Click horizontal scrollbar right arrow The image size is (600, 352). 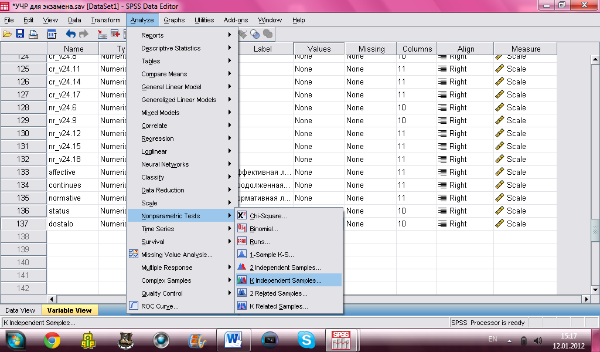coord(586,299)
